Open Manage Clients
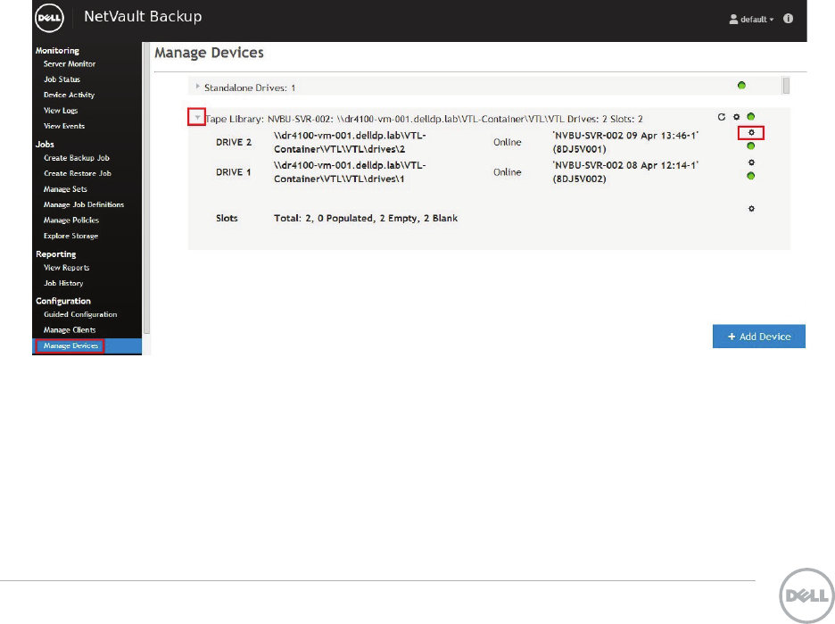Image resolution: width=835 pixels, height=624 pixels. (x=70, y=329)
